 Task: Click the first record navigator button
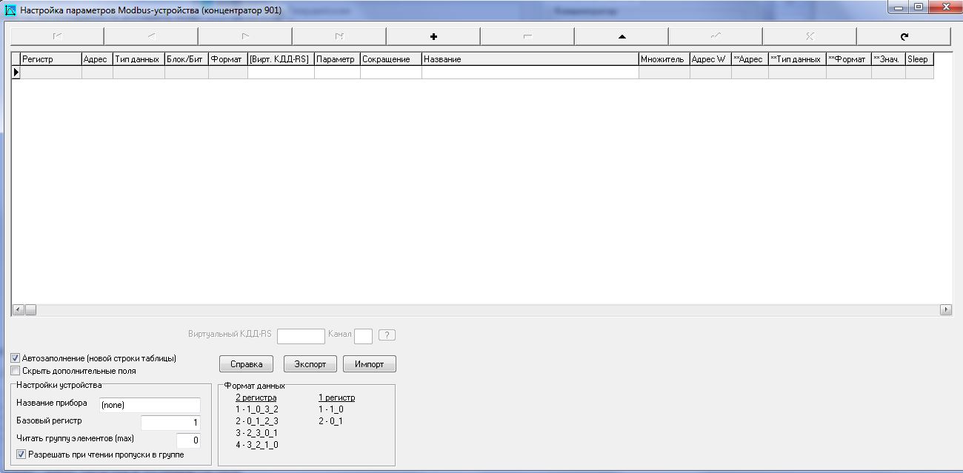(57, 36)
